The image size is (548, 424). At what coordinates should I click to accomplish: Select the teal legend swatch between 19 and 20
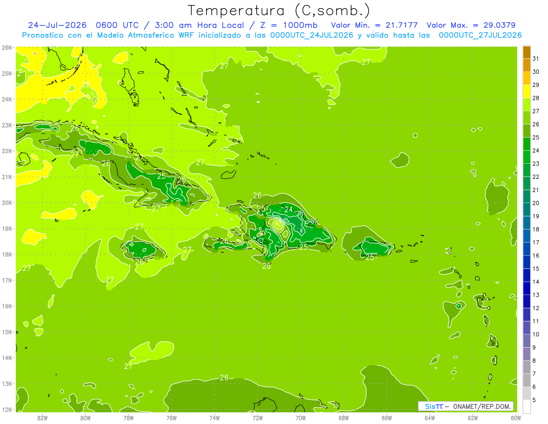click(527, 210)
